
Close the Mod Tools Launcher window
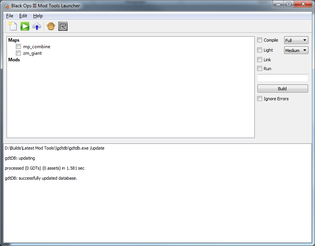point(303,4)
